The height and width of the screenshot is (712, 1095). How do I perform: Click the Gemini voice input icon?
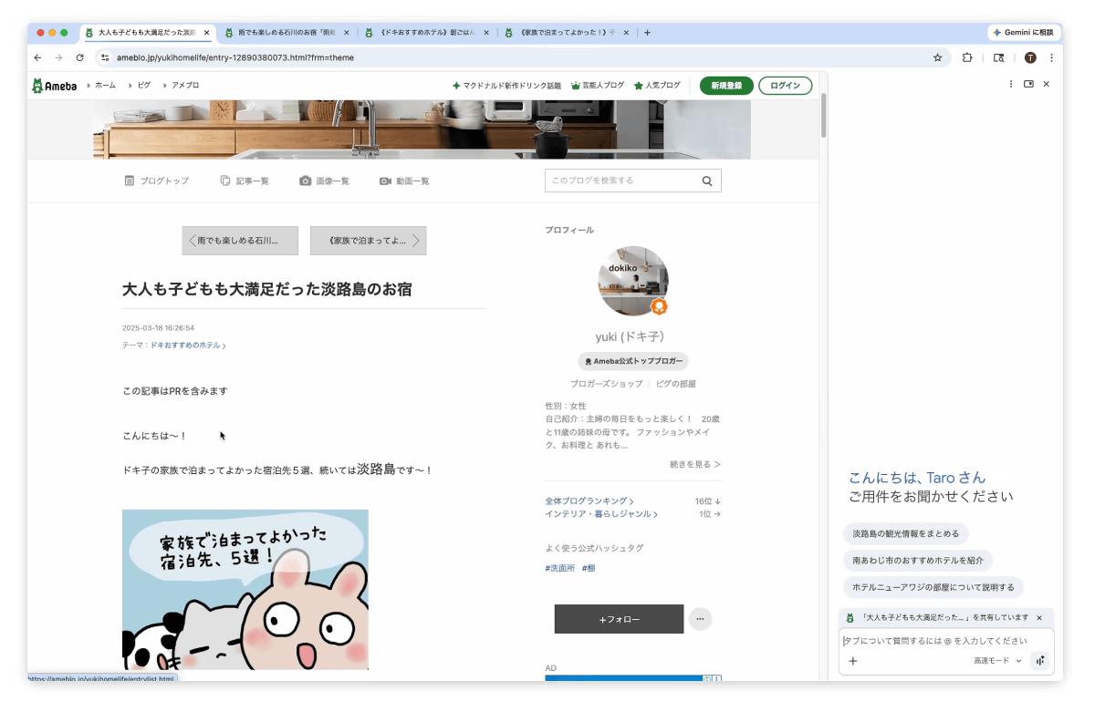1039,661
